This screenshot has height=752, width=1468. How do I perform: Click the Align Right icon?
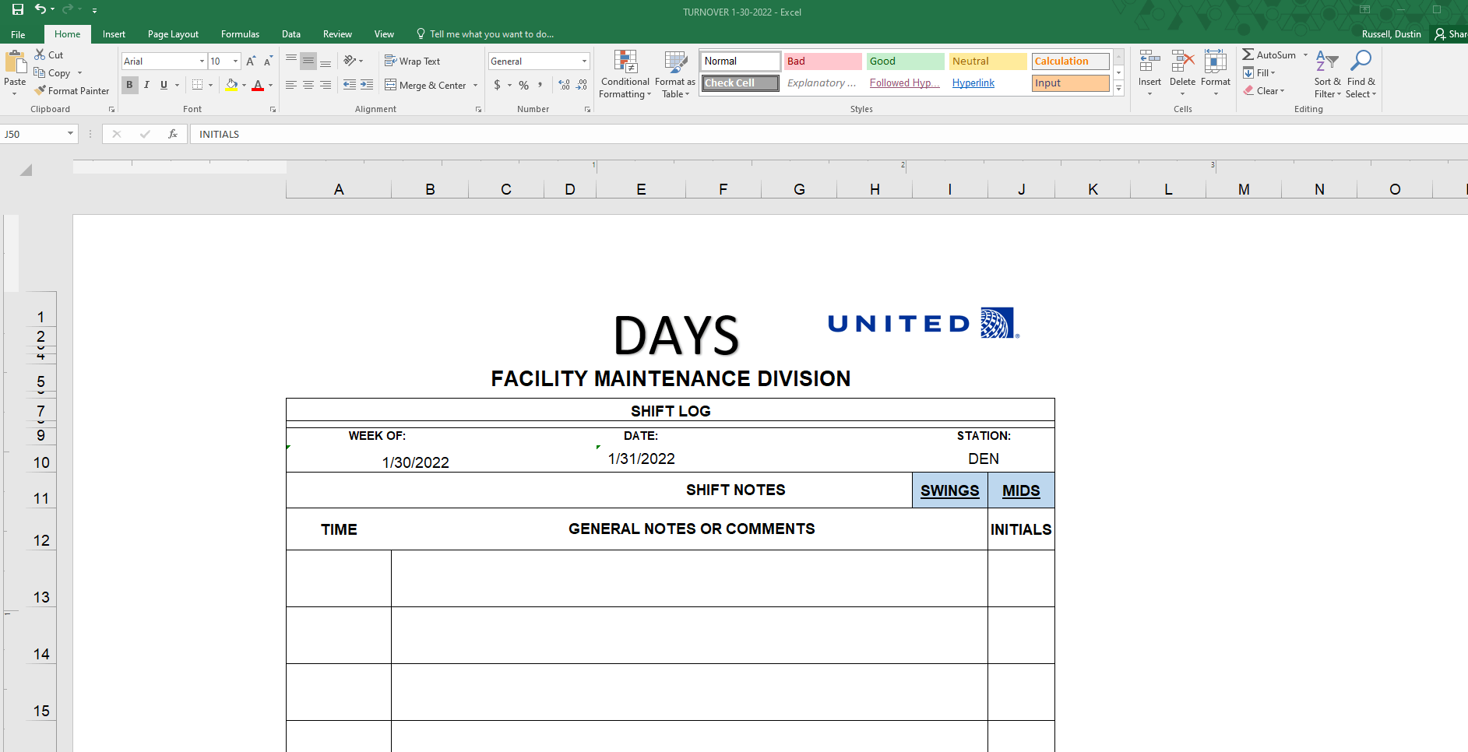point(326,85)
